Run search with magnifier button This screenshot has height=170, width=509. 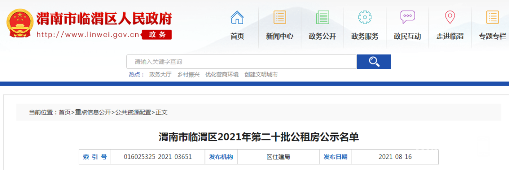point(374,62)
